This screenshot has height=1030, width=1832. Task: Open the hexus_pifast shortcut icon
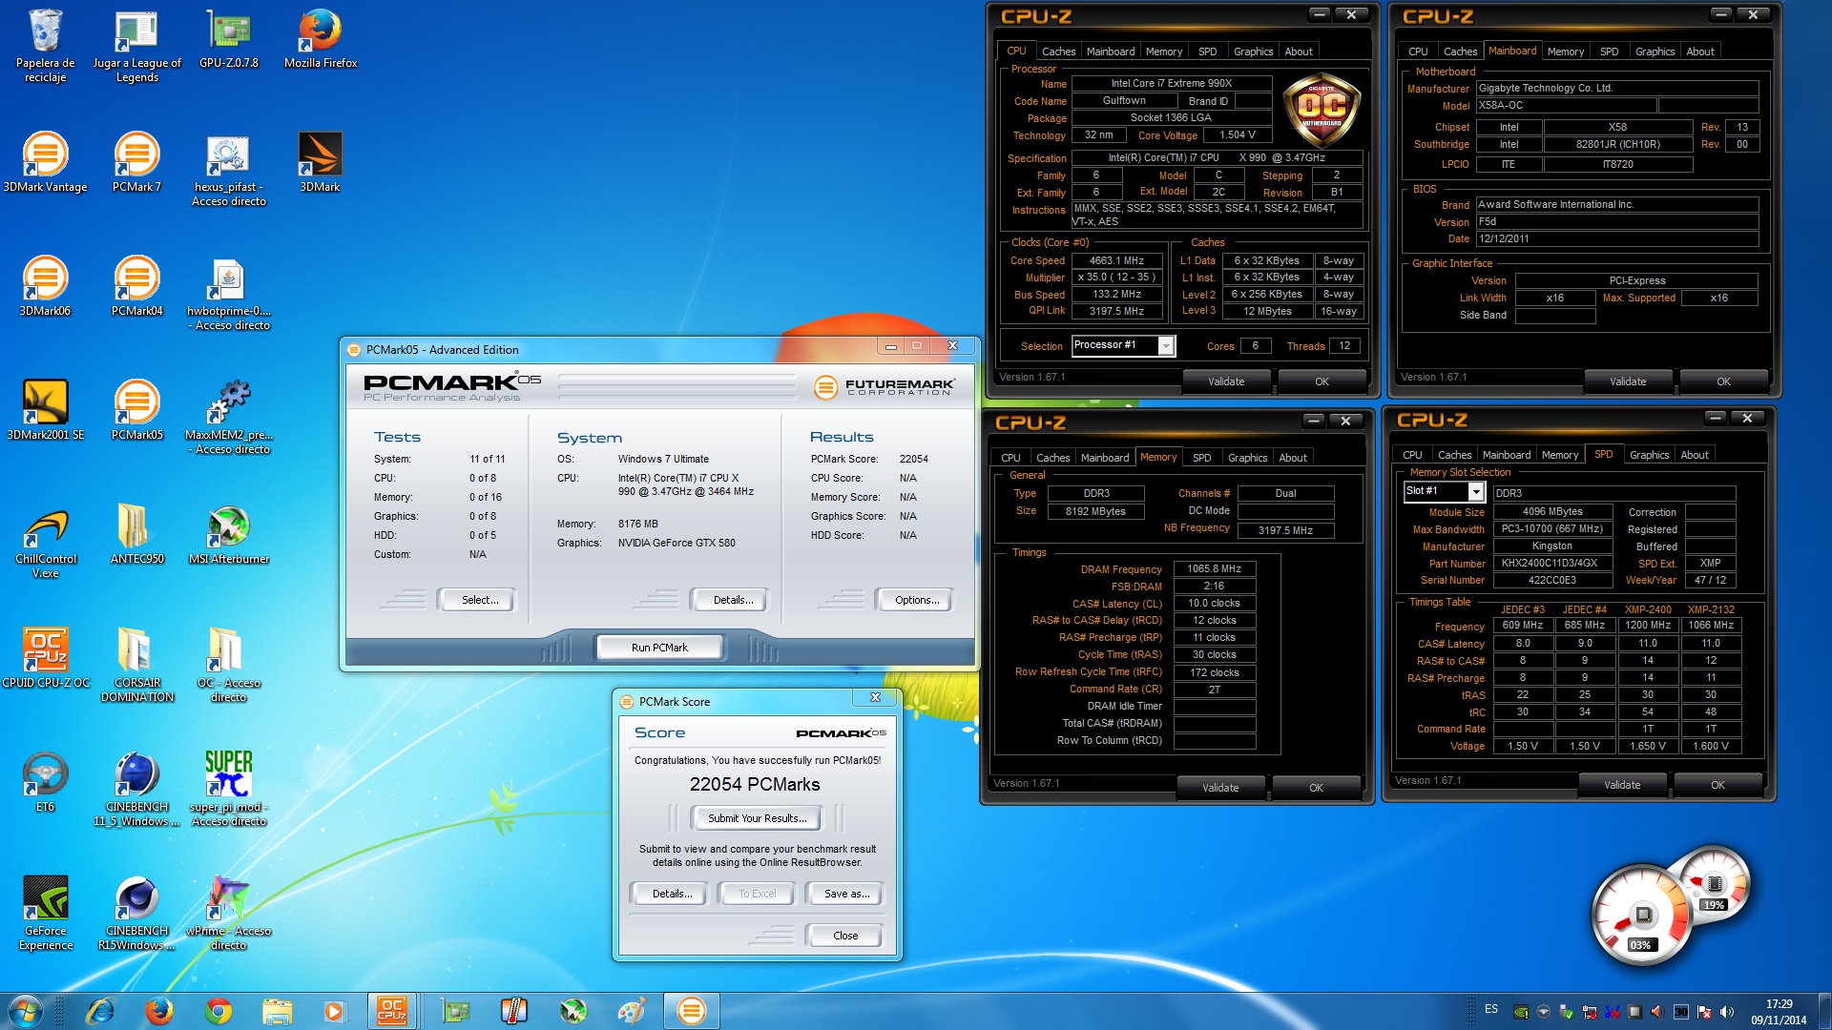[229, 170]
